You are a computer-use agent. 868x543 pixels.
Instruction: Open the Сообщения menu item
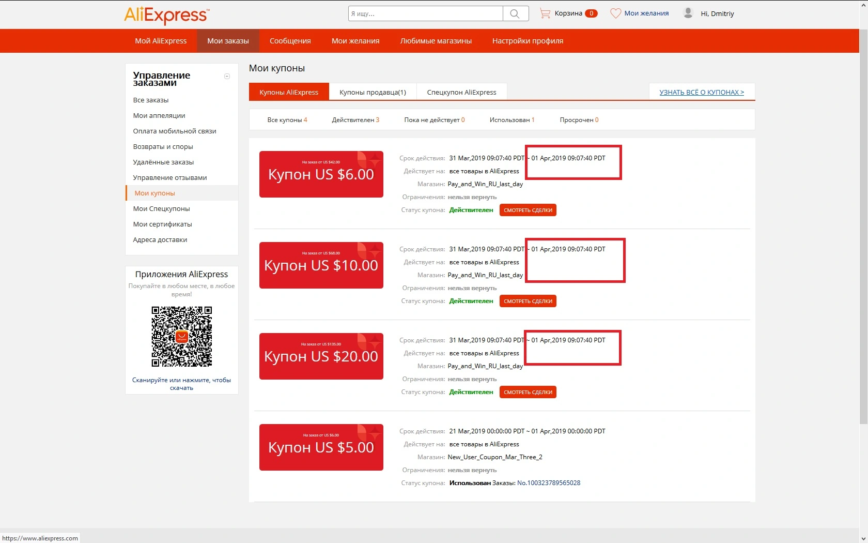(290, 41)
